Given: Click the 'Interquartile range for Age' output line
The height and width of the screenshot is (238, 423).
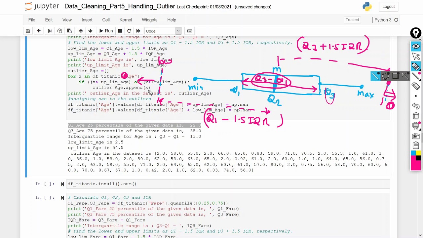Looking at the screenshot, I should tap(135, 137).
